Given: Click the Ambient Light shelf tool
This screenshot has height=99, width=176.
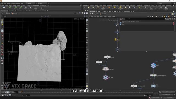Looking at the screenshot, I should pyautogui.click(x=145, y=8).
